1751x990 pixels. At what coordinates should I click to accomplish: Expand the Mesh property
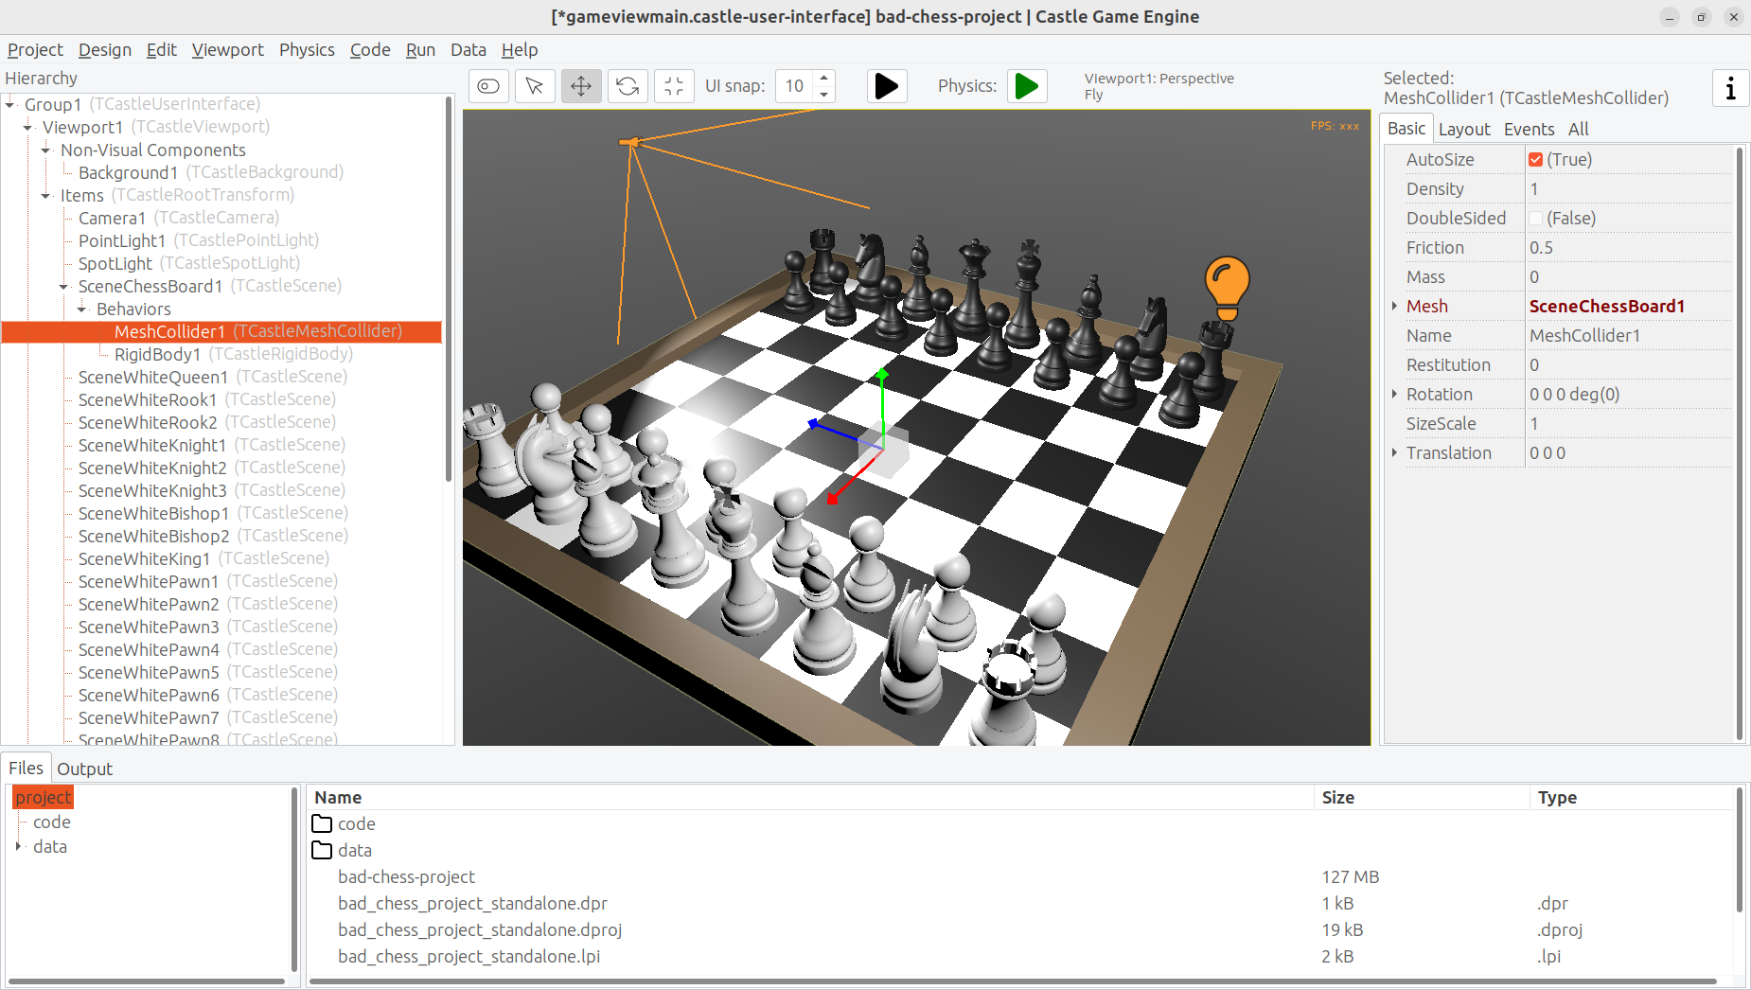(x=1394, y=306)
